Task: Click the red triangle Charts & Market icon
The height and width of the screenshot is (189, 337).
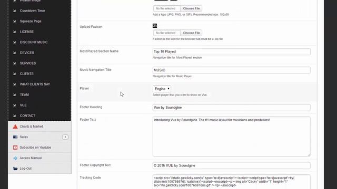Action: coord(15,127)
